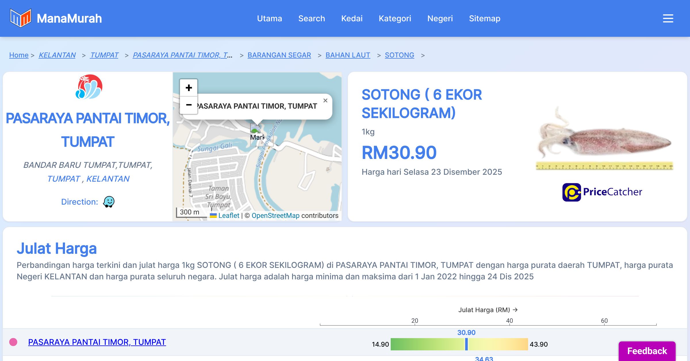This screenshot has height=361, width=690.
Task: Click SOTONG breadcrumb link
Action: pos(399,55)
